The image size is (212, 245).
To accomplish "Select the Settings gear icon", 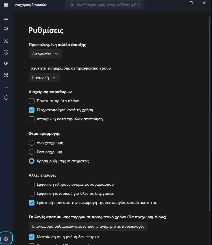I will pyautogui.click(x=6, y=239).
